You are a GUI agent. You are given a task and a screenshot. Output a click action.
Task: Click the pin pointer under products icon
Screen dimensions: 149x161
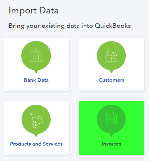(36, 135)
